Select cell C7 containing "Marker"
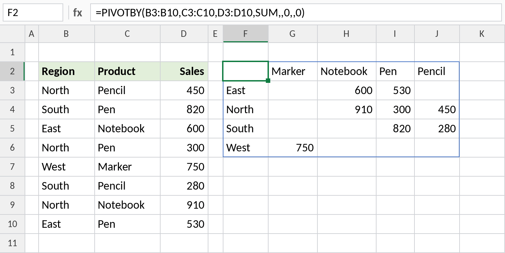This screenshot has height=253, width=505. point(127,167)
